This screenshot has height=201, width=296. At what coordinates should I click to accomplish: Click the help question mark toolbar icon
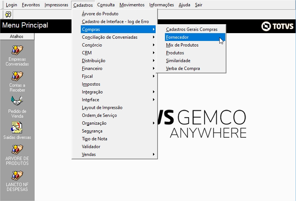(x=8, y=15)
